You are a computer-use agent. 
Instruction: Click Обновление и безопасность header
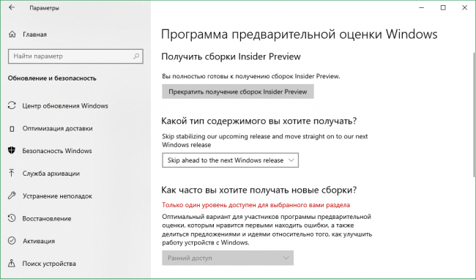pyautogui.click(x=52, y=78)
